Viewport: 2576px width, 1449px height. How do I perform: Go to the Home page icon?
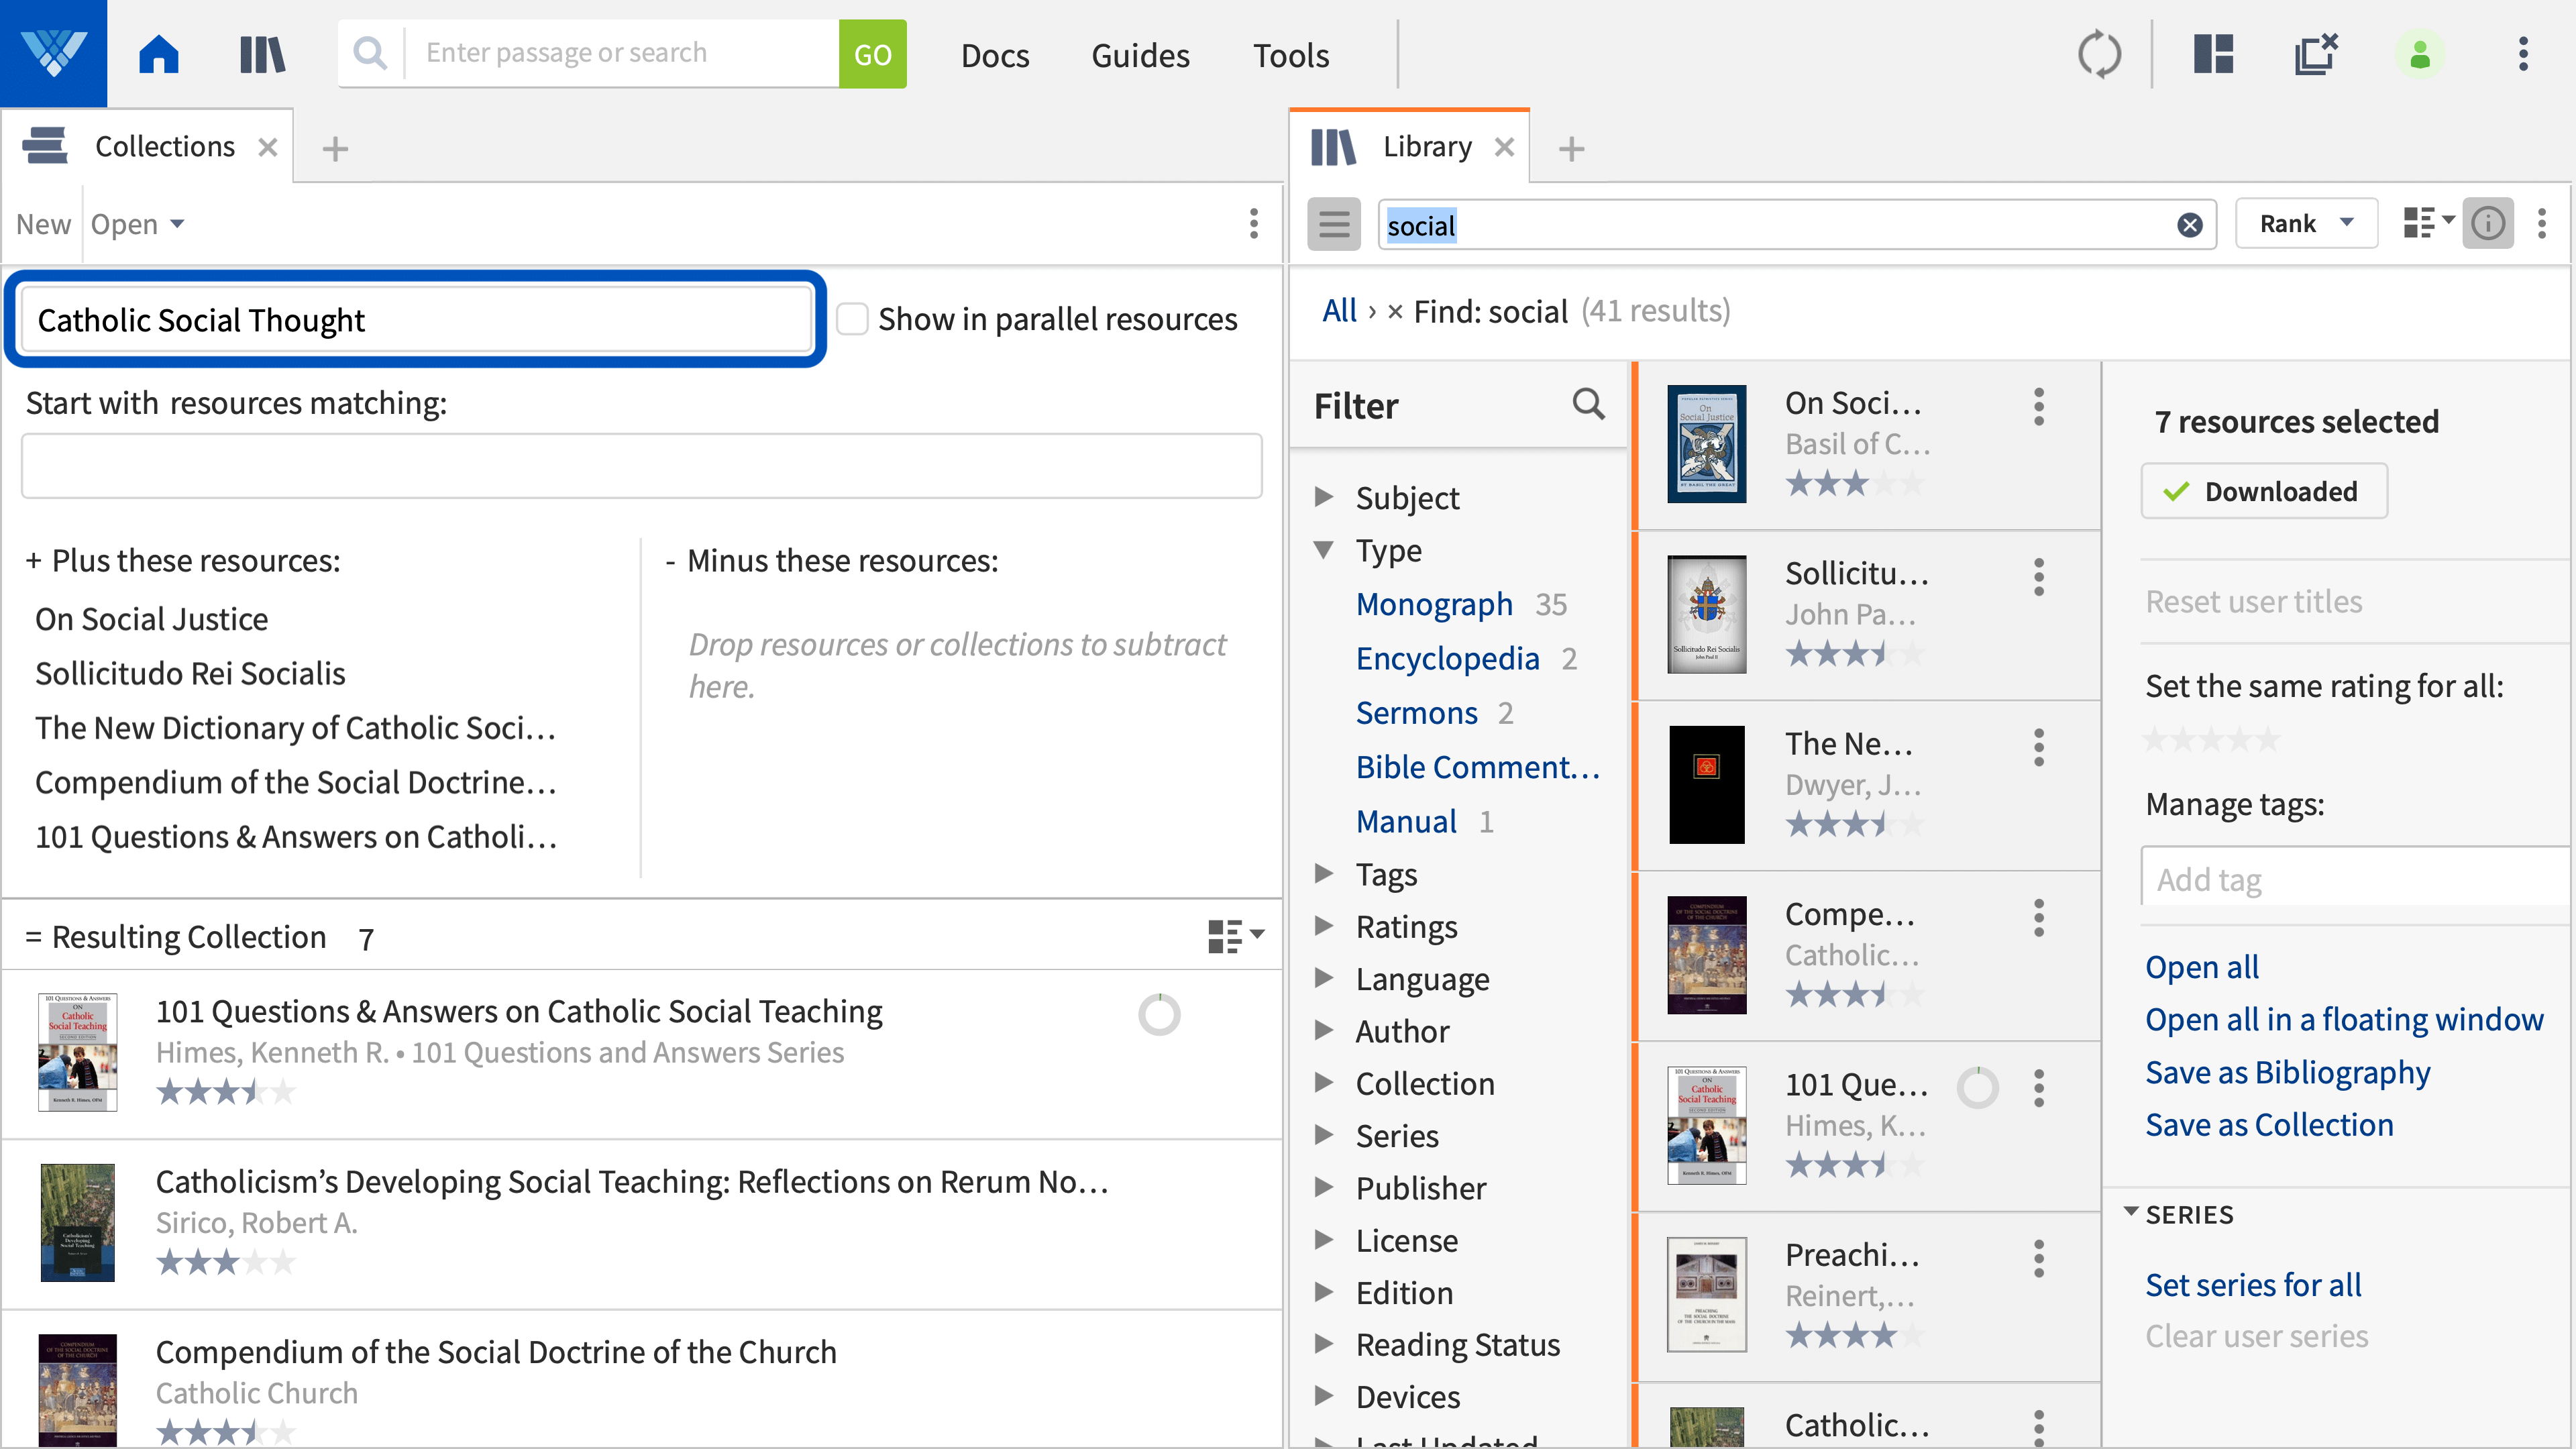(x=159, y=53)
